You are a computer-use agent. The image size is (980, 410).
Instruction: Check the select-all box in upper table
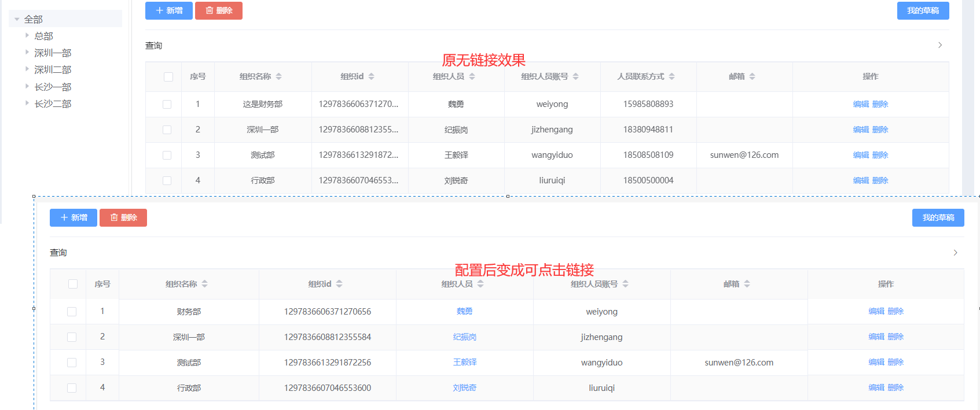pos(168,77)
